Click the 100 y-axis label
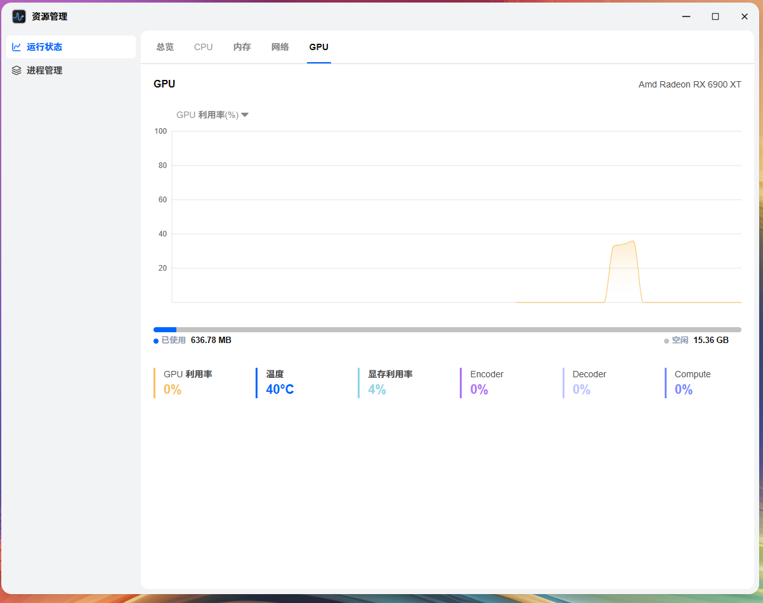 [160, 131]
